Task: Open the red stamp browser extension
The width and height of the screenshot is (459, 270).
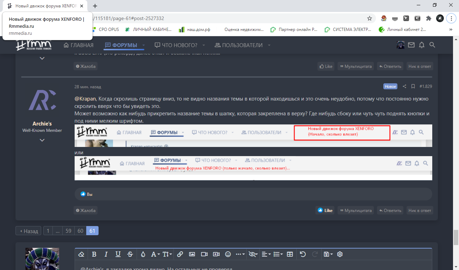Action: tap(384, 18)
